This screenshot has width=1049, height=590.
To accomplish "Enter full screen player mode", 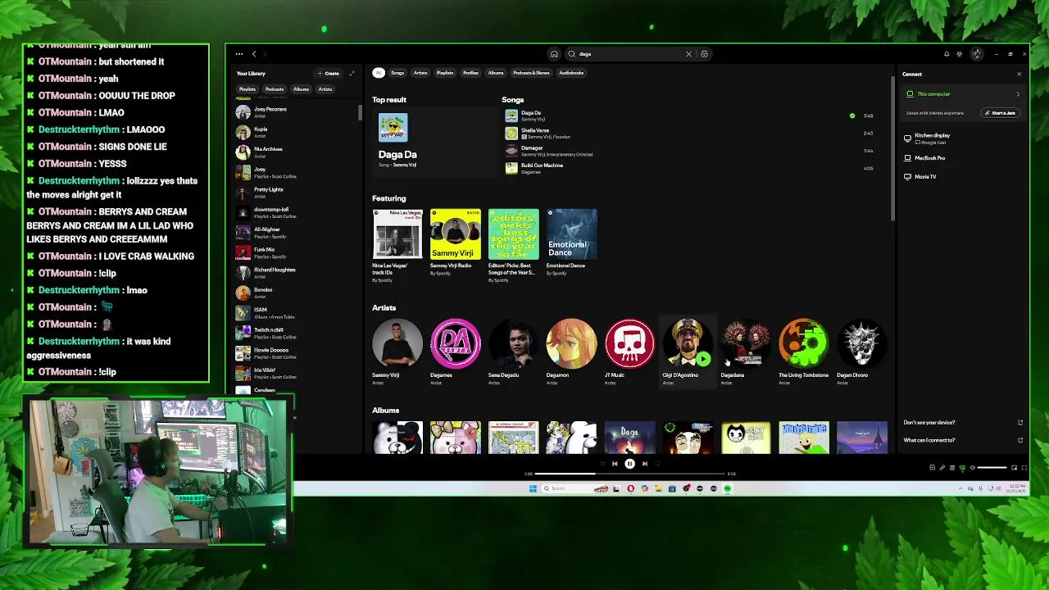I will [x=1024, y=467].
